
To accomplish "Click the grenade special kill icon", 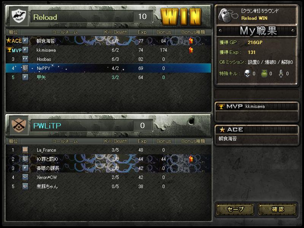I will coord(264,74).
